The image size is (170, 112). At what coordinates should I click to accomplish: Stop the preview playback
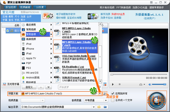tap(120, 84)
